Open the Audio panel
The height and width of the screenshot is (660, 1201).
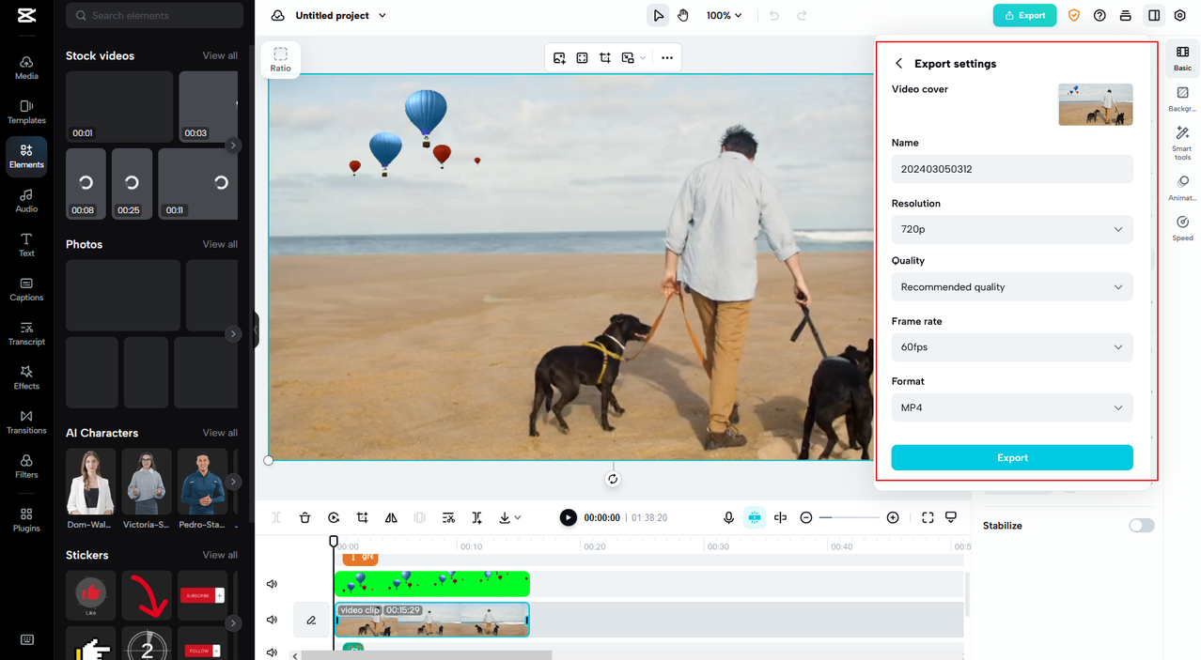[26, 200]
